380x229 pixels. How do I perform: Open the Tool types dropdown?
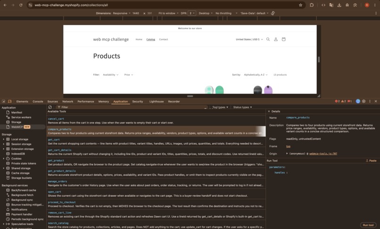pos(220,107)
